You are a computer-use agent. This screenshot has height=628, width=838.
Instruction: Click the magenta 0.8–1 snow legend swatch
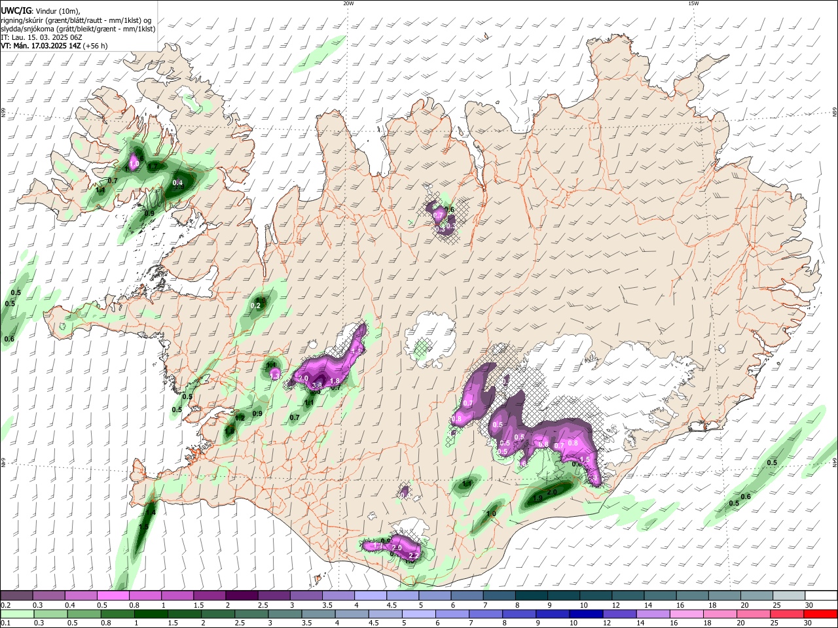click(x=145, y=596)
